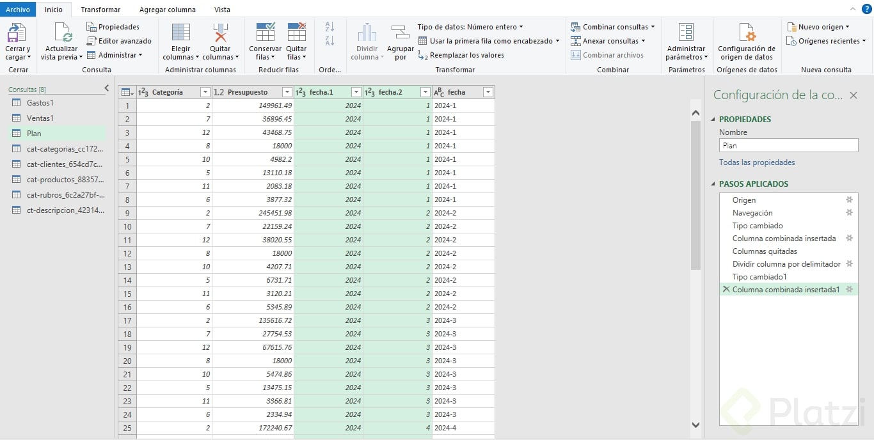Click the Quitar columnas icon
This screenshot has height=440, width=874.
220,33
